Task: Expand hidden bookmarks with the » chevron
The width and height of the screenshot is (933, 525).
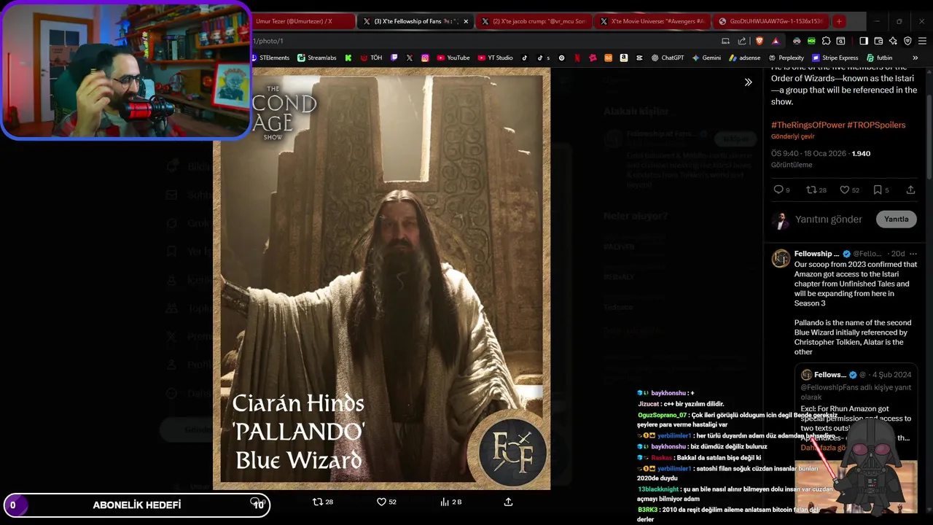Action: [916, 58]
